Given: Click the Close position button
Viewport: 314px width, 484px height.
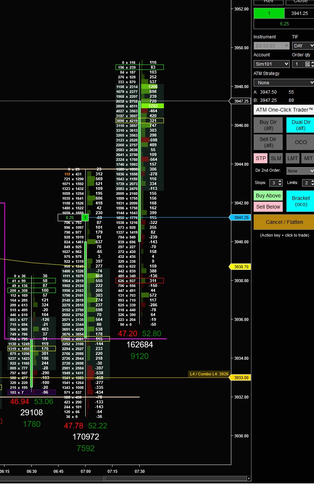Looking at the screenshot, I should pyautogui.click(x=300, y=1).
